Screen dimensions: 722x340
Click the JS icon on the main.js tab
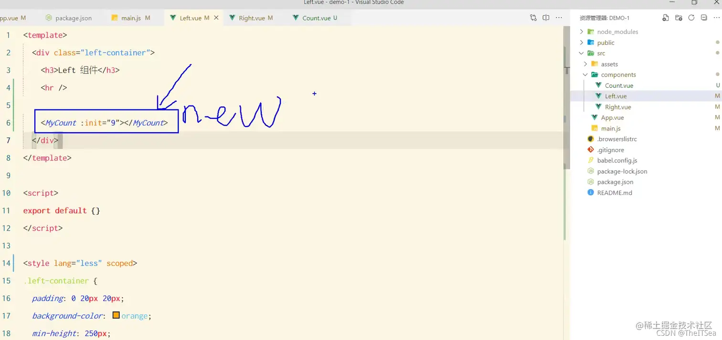[x=114, y=18]
